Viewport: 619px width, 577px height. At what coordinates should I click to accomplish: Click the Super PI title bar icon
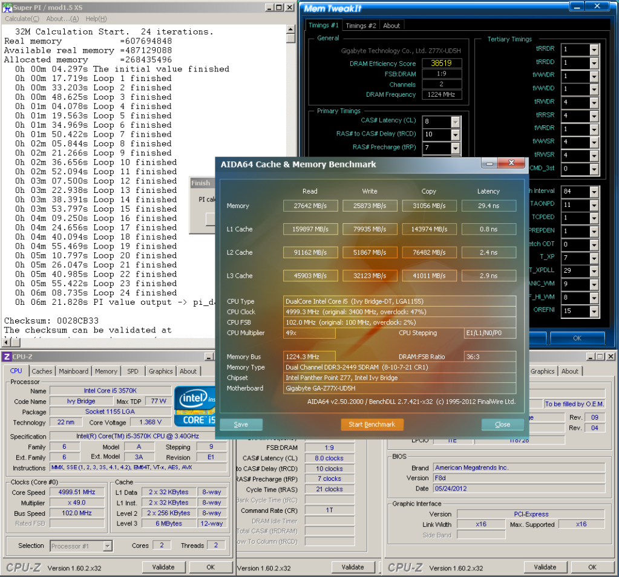[7, 7]
